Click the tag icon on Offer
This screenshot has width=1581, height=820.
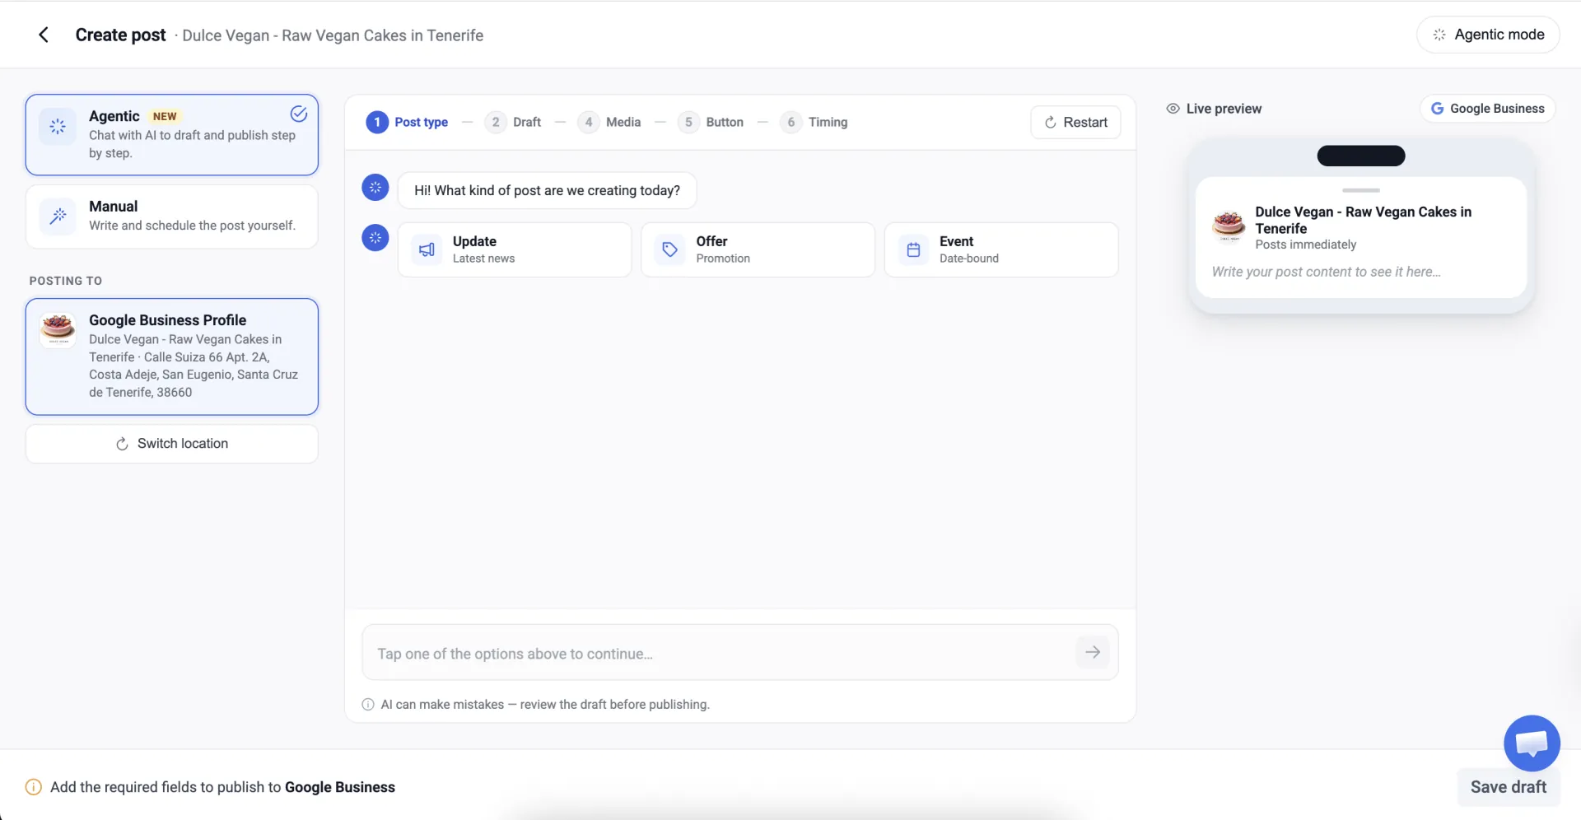point(669,249)
